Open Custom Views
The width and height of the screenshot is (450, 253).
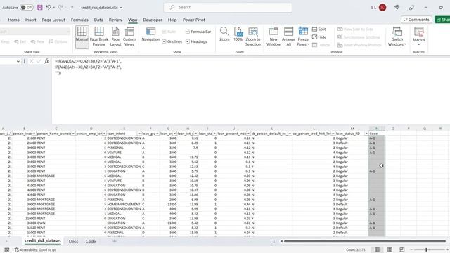point(129,37)
